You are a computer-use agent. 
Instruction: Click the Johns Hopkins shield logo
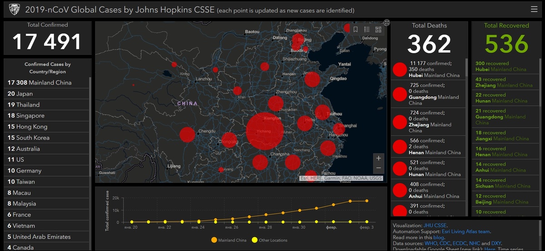coord(14,10)
